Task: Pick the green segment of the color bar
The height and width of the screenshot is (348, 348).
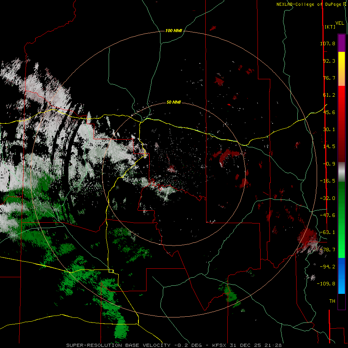Action: pyautogui.click(x=341, y=220)
